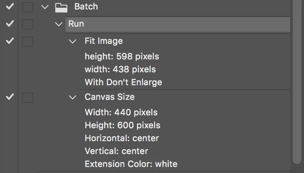Screen dimensions: 304x173
Task: Enable dialog toggle for Fit Image step
Action: point(28,41)
